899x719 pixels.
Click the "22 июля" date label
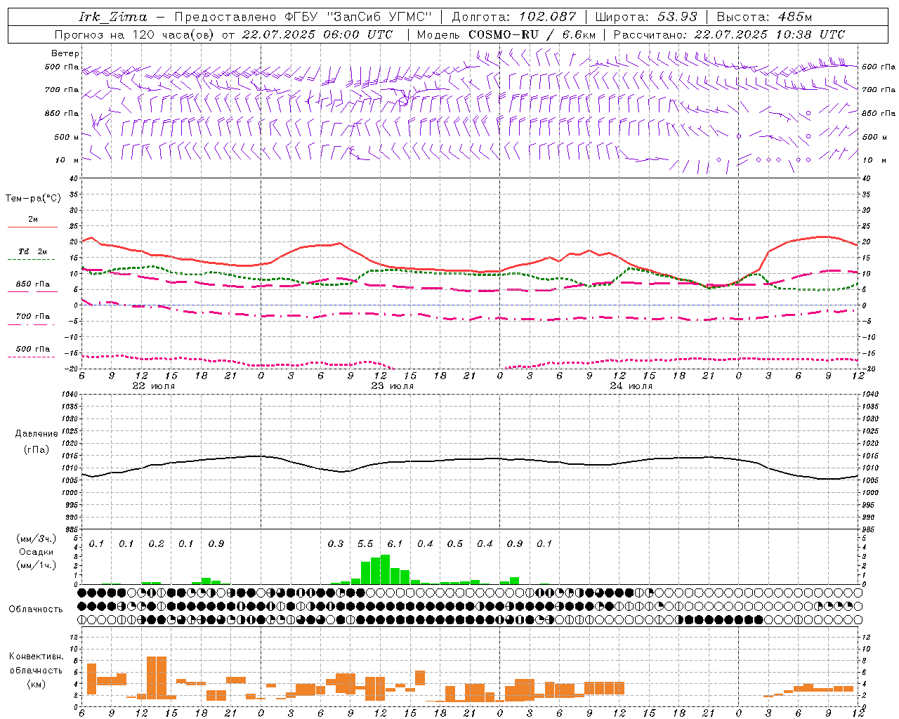pyautogui.click(x=154, y=386)
